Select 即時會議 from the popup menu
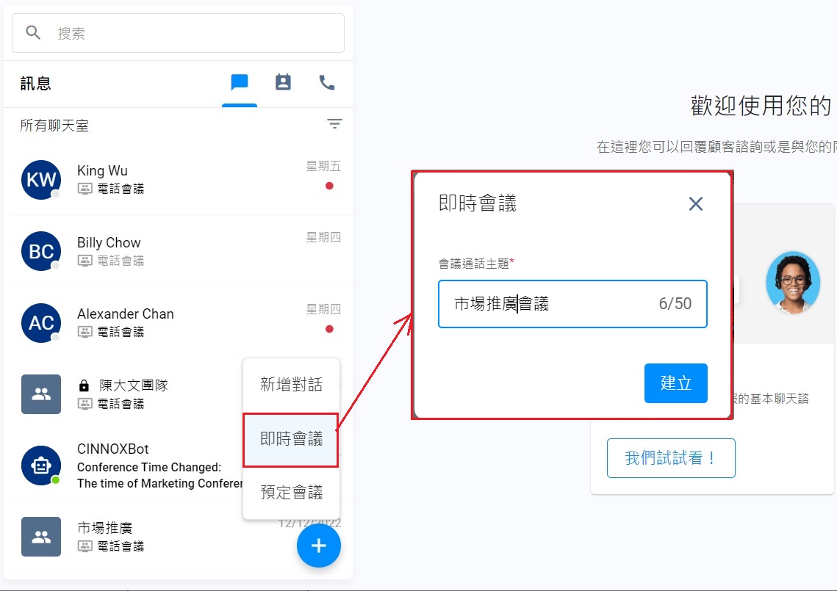The image size is (837, 594). point(291,439)
